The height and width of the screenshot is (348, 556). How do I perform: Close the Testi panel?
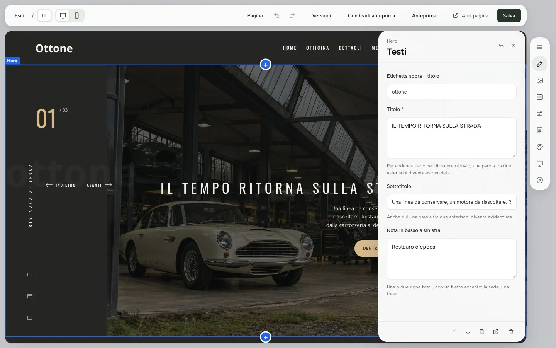click(x=514, y=45)
